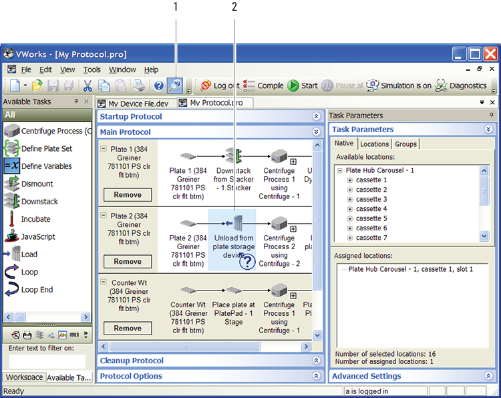
Task: Click the Cut scissors toolbar icon
Action: click(88, 85)
